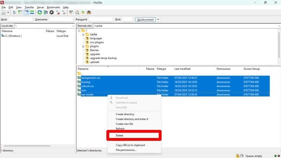
Task: Open the Site Manager dropdown arrow
Action: (x=8, y=13)
